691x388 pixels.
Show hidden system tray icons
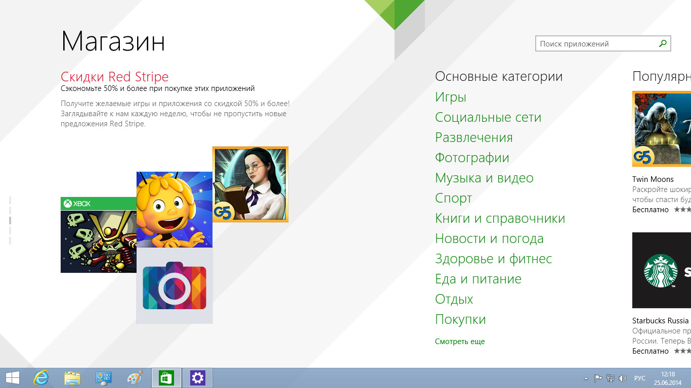coord(586,378)
